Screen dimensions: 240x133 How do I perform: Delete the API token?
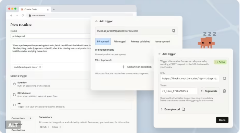[224, 91]
